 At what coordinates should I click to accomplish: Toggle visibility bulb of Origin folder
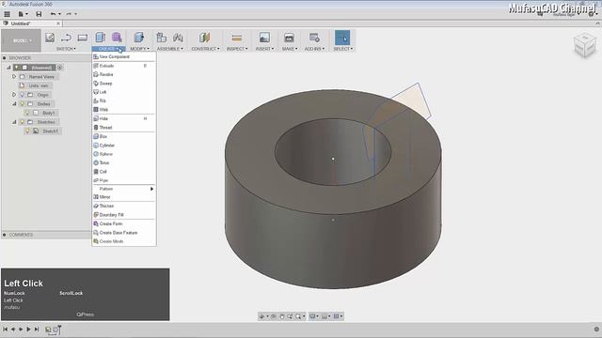point(22,95)
